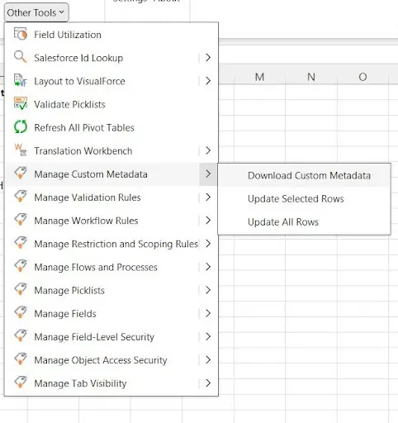Expand the Manage Object Access Security arrow
The height and width of the screenshot is (423, 398).
click(208, 359)
